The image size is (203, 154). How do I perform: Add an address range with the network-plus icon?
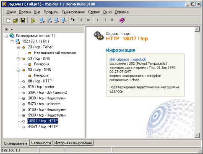(49, 20)
